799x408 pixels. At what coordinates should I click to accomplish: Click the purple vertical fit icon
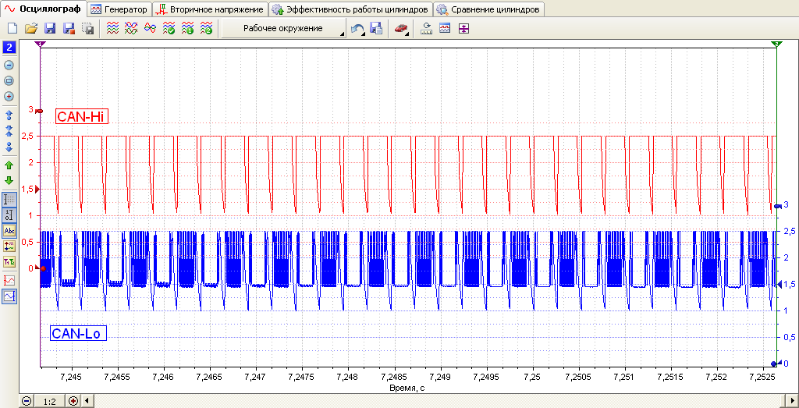point(463,29)
